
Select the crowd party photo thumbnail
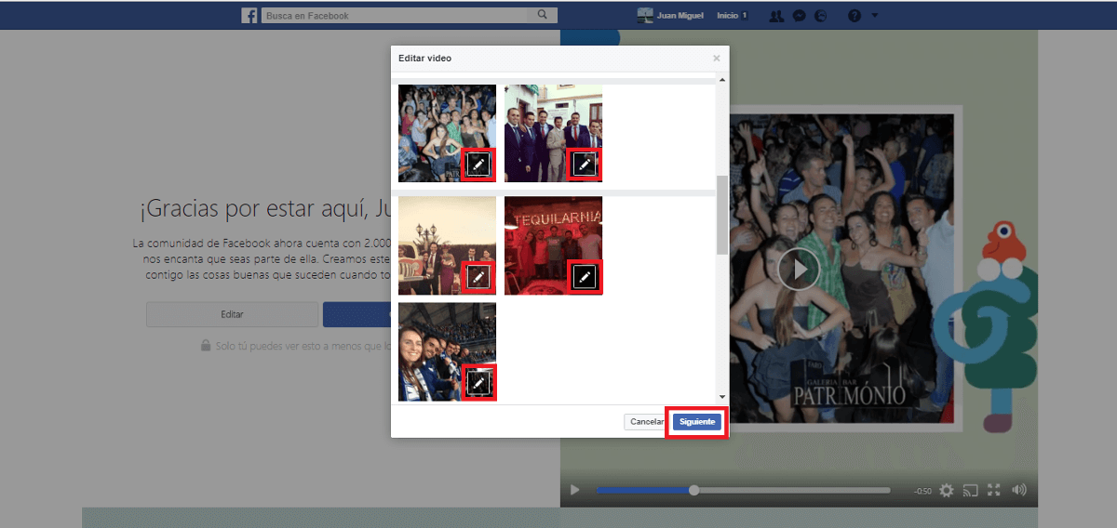point(447,133)
